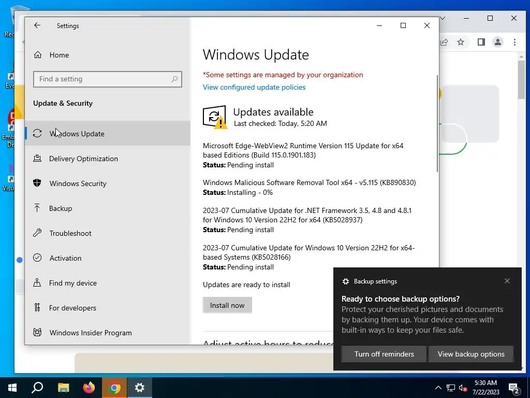Click Settings window scrollbar
This screenshot has width=530, height=398.
(x=437, y=123)
